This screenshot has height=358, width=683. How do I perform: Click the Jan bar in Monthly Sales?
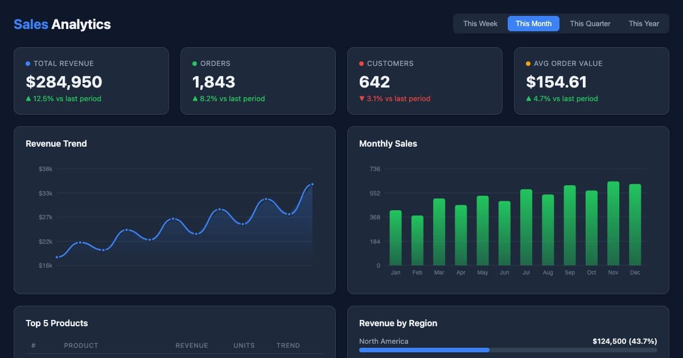(396, 238)
